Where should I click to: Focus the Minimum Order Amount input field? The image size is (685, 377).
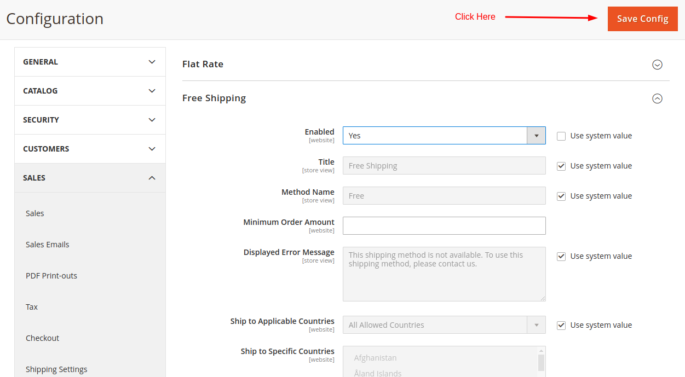tap(444, 226)
